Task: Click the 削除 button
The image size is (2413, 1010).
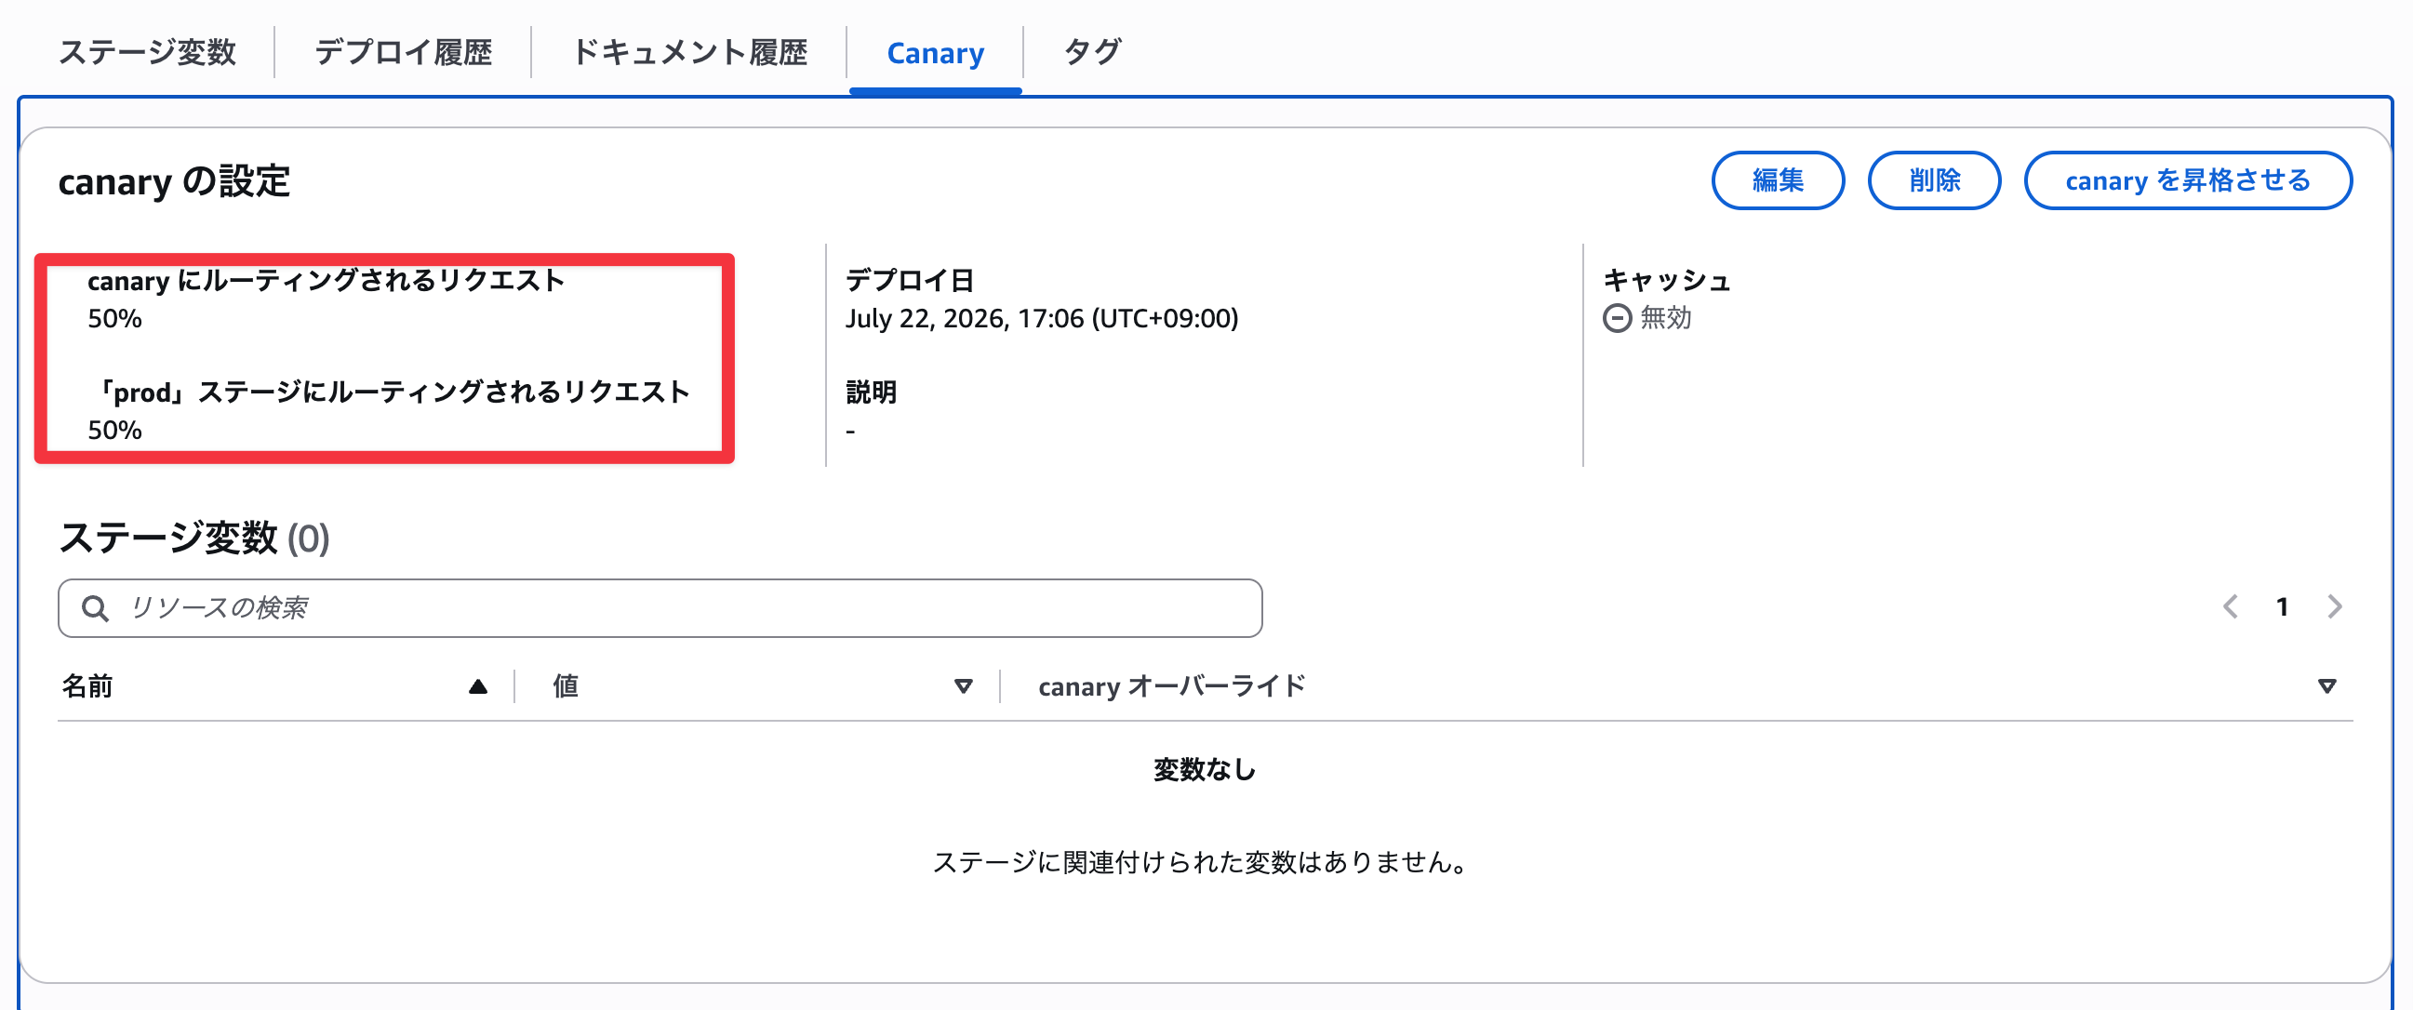Action: pyautogui.click(x=1933, y=179)
